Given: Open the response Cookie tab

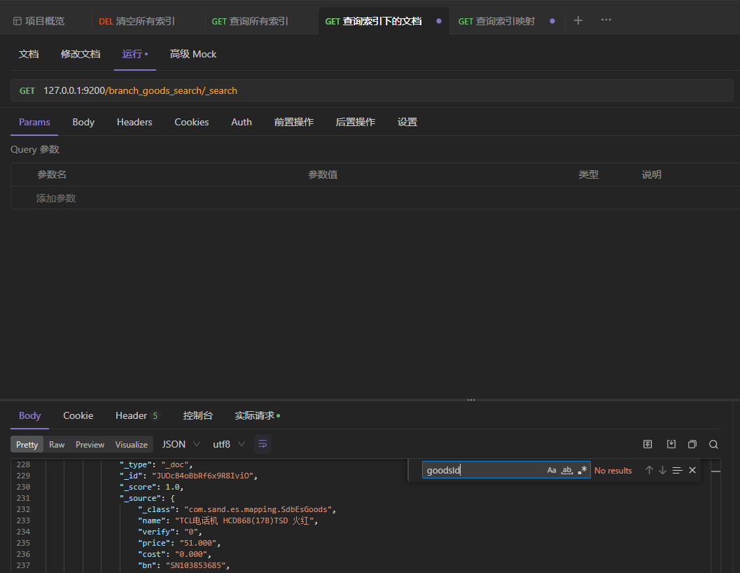Looking at the screenshot, I should click(78, 415).
